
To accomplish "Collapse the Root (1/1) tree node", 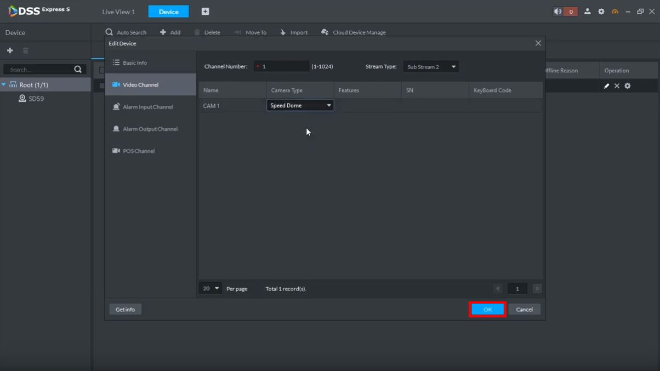I will pyautogui.click(x=4, y=85).
